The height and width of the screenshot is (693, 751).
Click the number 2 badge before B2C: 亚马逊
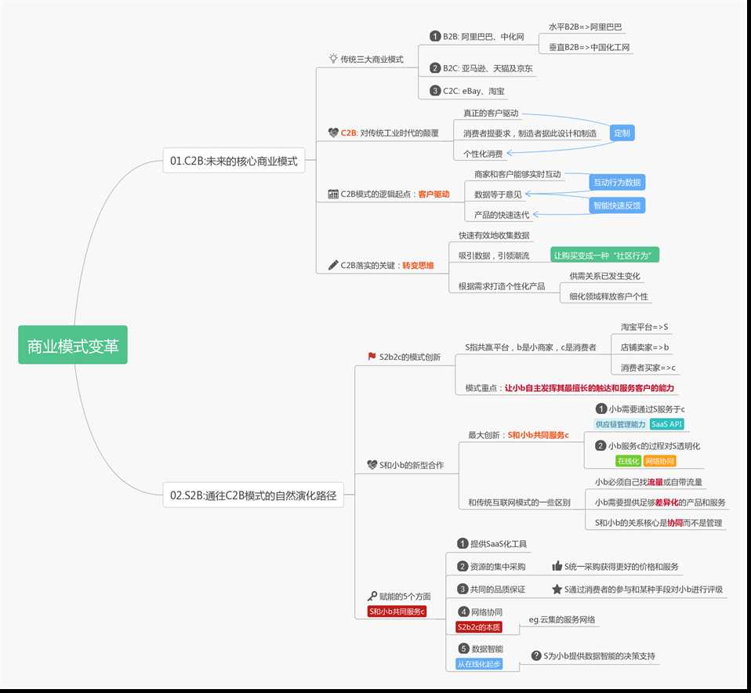[x=435, y=68]
